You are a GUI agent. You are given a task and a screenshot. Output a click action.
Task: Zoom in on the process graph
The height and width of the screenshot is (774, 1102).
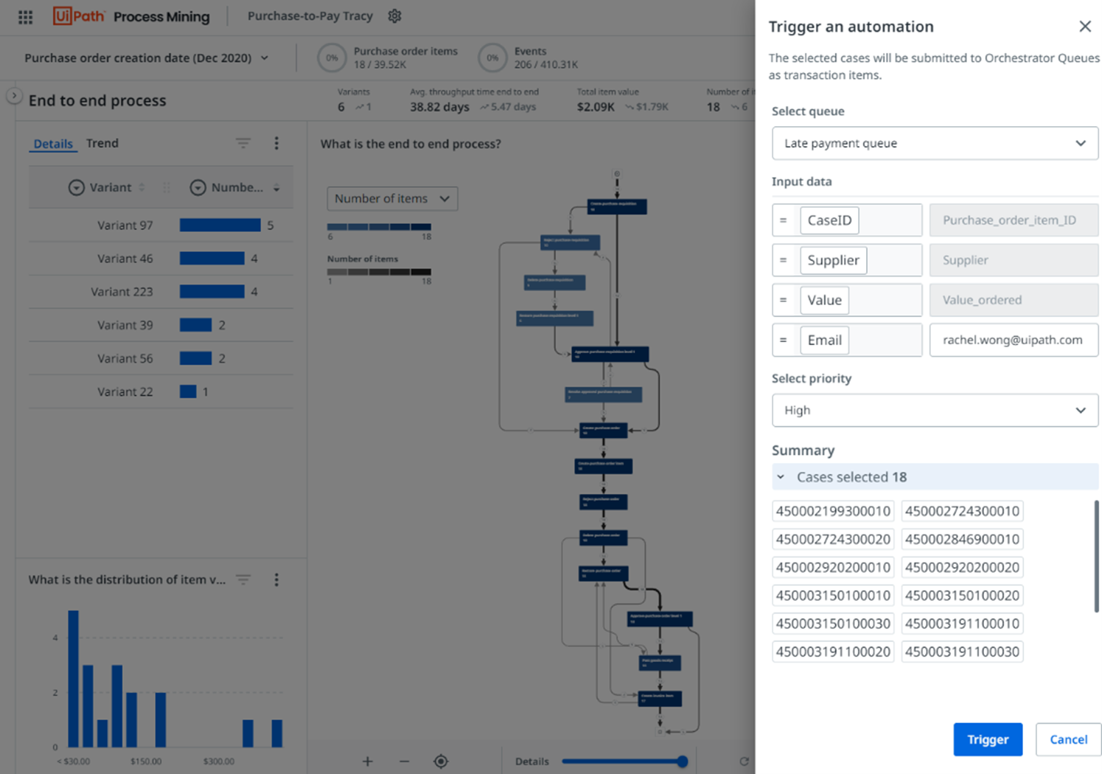(x=367, y=761)
